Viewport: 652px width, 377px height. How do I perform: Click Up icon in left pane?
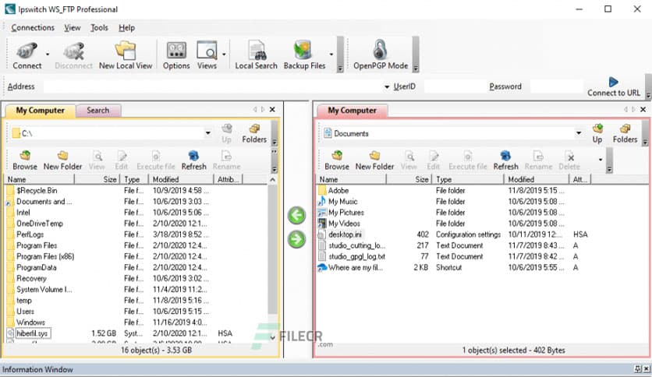[x=227, y=133]
